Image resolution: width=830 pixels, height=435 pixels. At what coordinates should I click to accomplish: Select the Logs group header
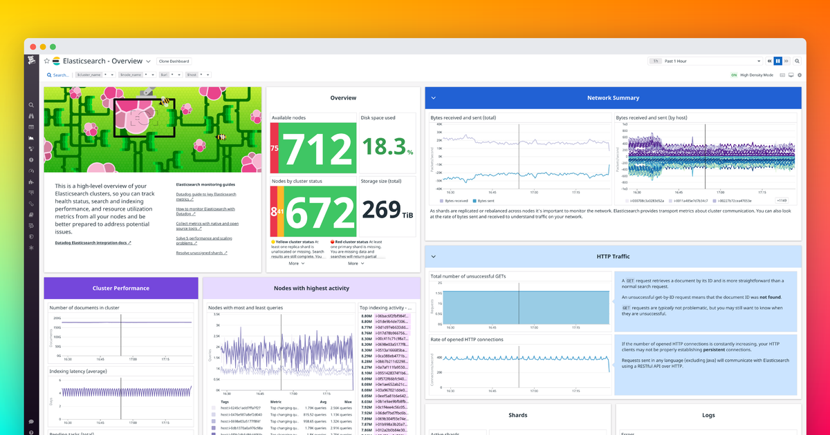[x=708, y=415]
